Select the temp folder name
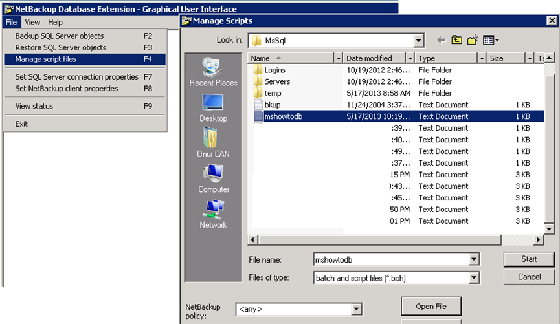 tap(273, 93)
